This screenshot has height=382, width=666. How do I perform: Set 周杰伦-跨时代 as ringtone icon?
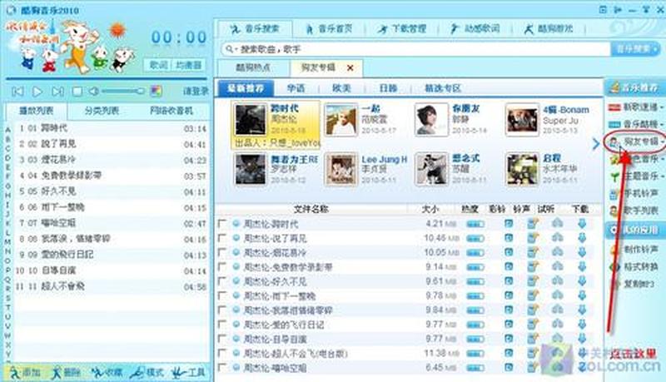tap(533, 223)
